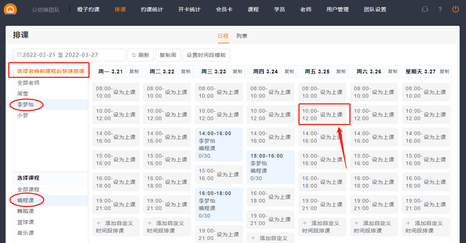Switch to the 日程 tab
Image resolution: width=466 pixels, height=243 pixels.
[x=223, y=36]
